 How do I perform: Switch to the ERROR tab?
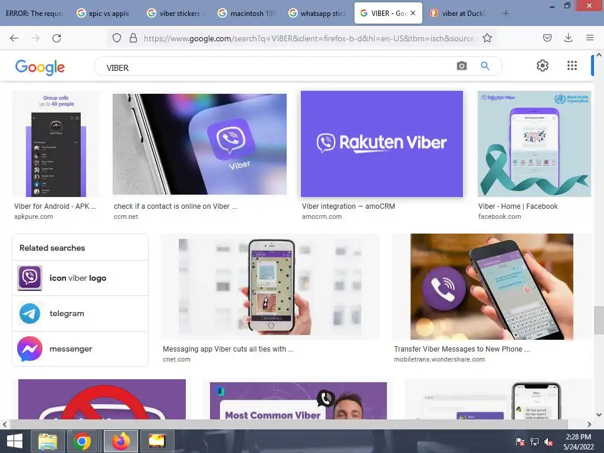click(x=34, y=14)
